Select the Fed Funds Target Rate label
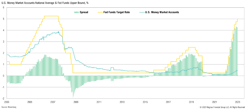This screenshot has width=247, height=109. (x=119, y=12)
